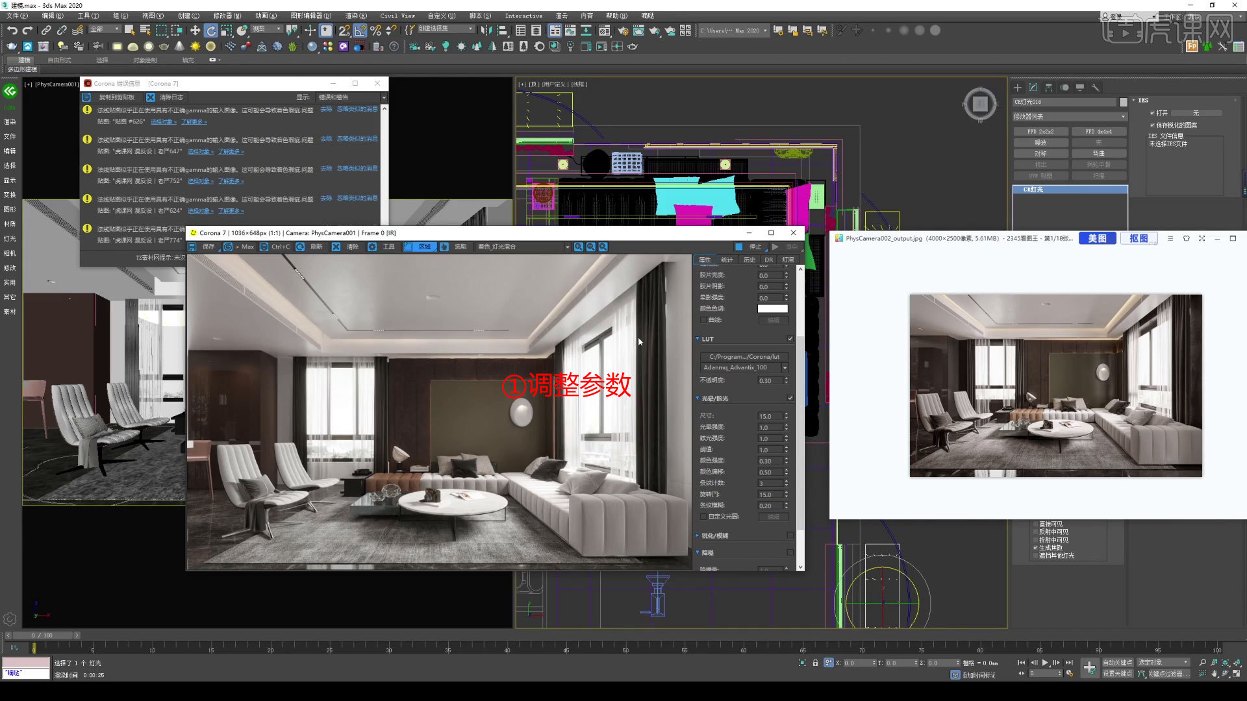The width and height of the screenshot is (1247, 701).
Task: Click the 刷新 (refresh) icon in Corona VFB toolbar
Action: pyautogui.click(x=299, y=247)
